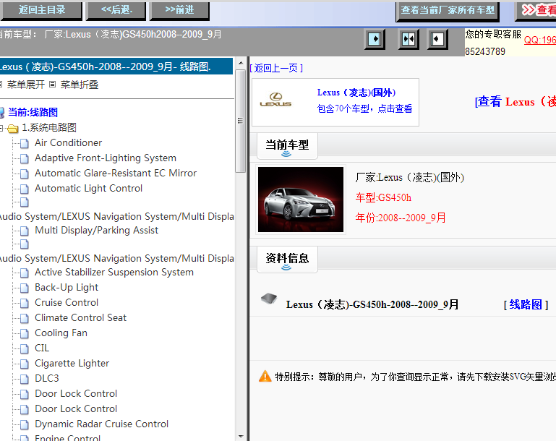Collapse the 1.系统电路图 folder node
Viewport: 556px width, 441px height.
1,128
